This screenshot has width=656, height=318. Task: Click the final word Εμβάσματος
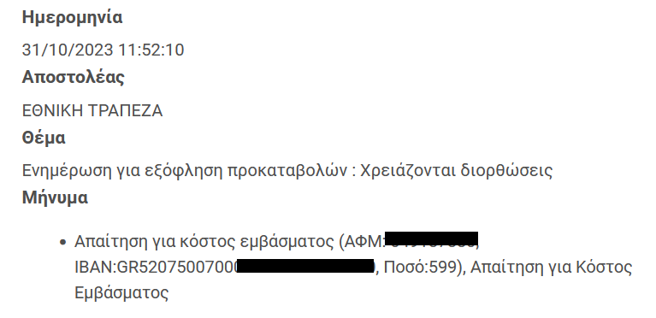pos(121,293)
